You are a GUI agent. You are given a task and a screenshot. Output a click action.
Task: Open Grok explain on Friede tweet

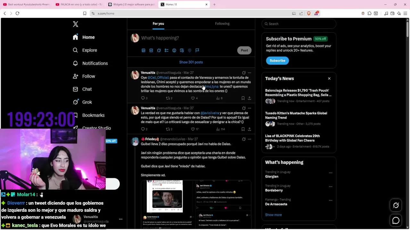pos(244,139)
